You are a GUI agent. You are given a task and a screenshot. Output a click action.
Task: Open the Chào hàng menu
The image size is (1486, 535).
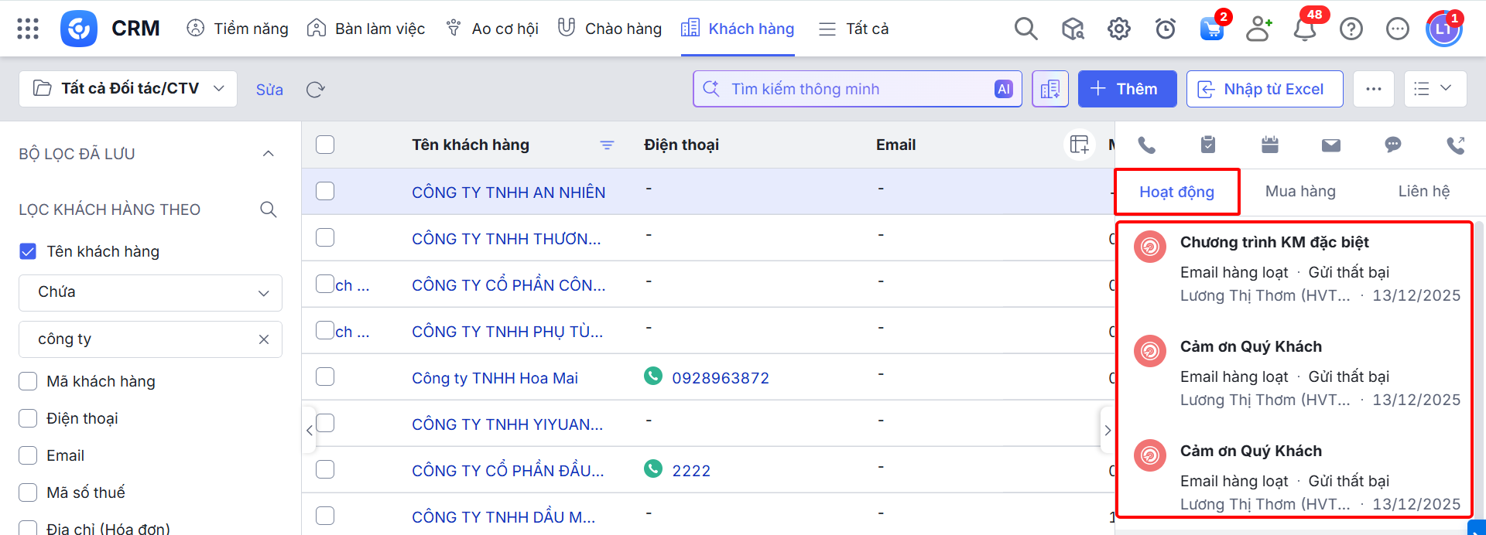(610, 29)
